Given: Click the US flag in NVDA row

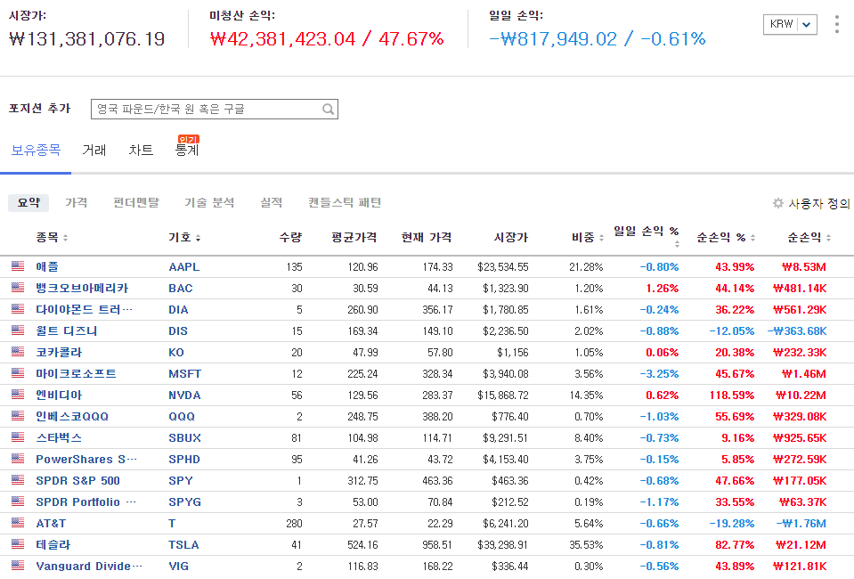Looking at the screenshot, I should (x=18, y=394).
